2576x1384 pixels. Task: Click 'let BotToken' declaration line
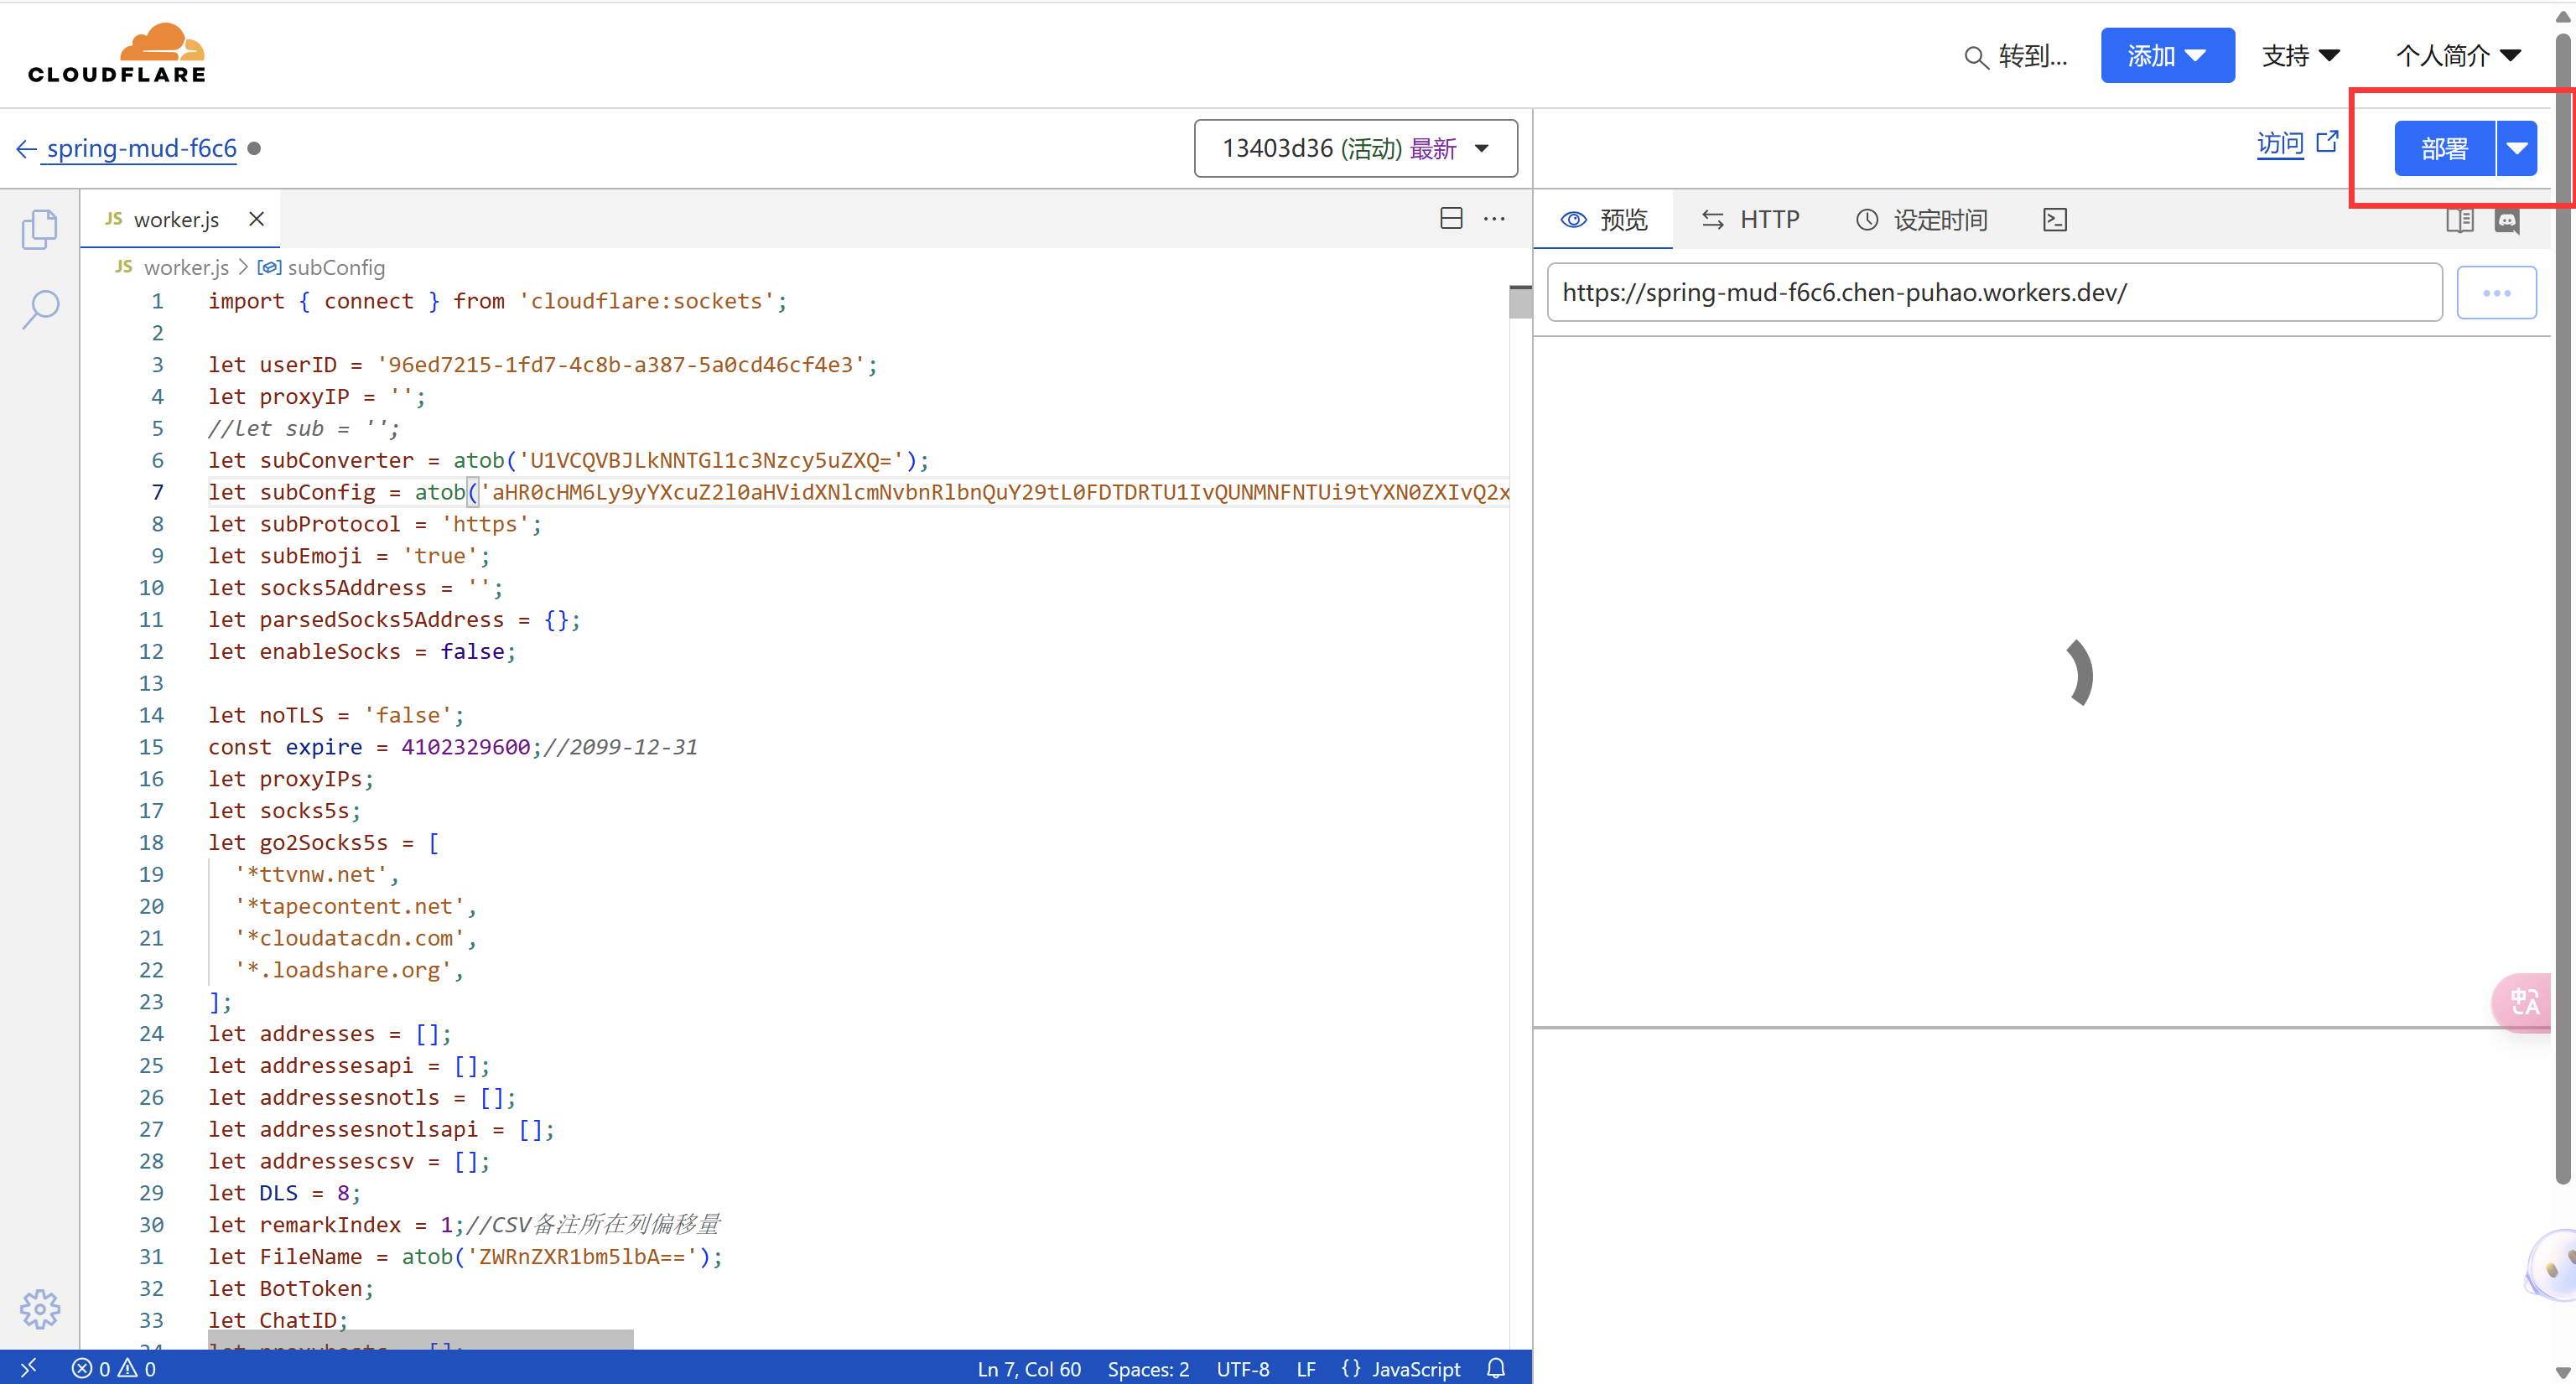tap(291, 1288)
